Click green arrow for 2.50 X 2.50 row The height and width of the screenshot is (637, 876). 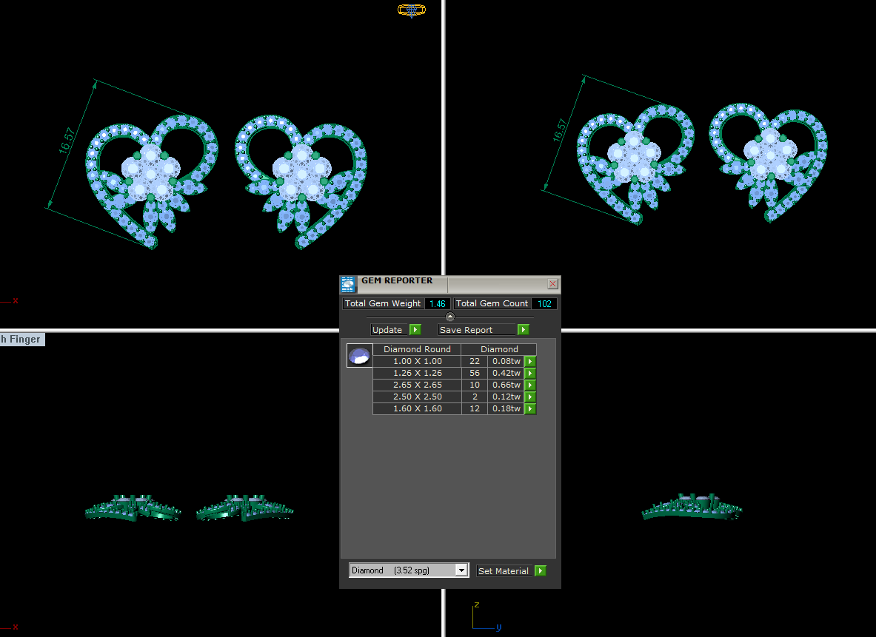pos(530,397)
